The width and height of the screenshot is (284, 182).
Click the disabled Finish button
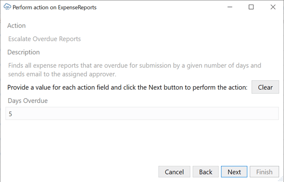point(264,172)
